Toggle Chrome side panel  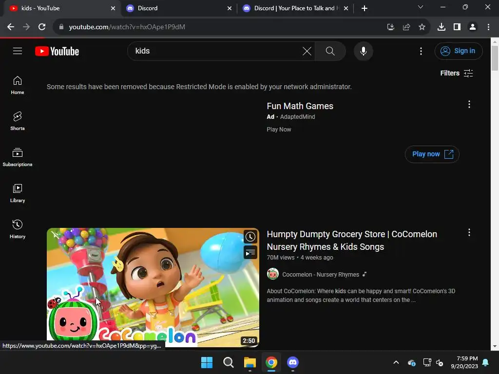(x=457, y=27)
